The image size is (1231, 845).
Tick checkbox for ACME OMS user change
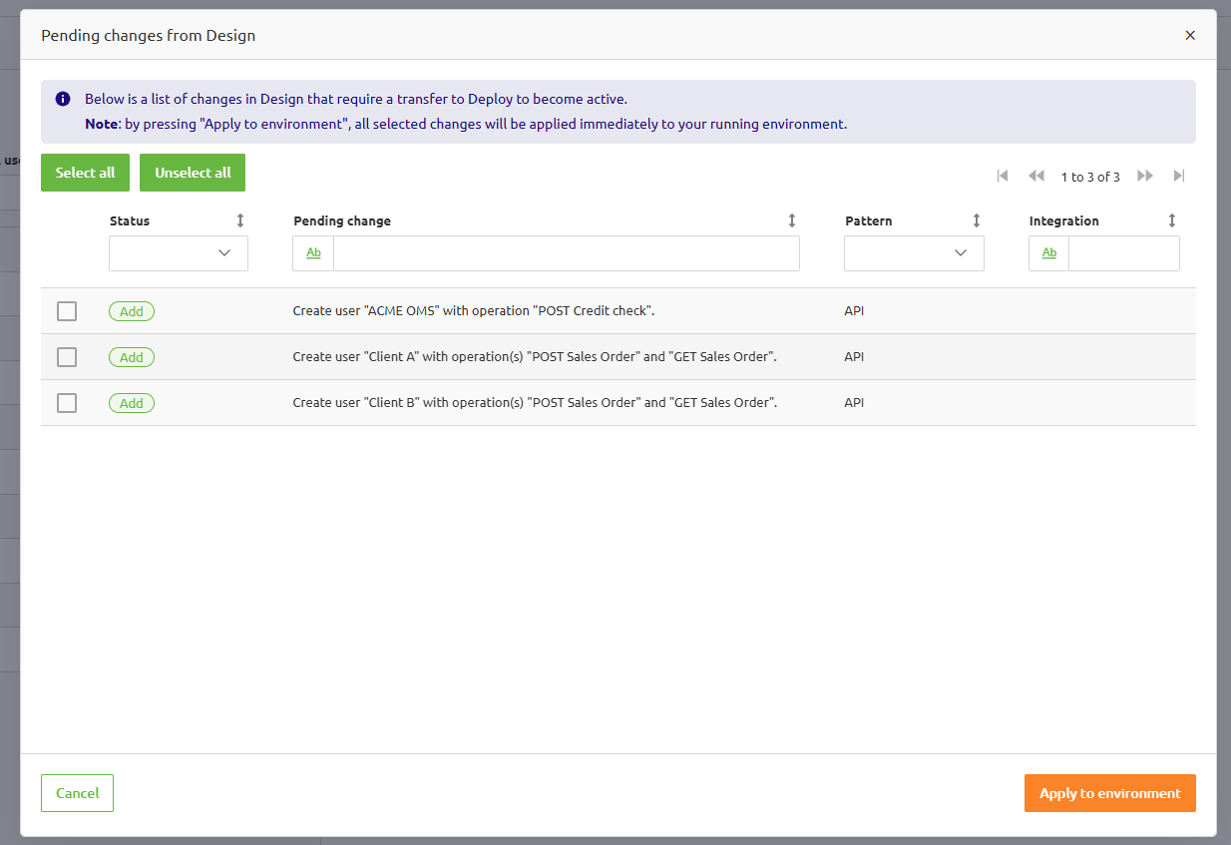pos(67,311)
